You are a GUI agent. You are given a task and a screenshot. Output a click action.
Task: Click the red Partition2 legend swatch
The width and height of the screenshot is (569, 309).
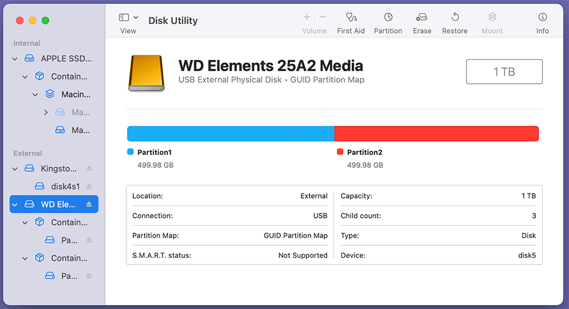click(340, 152)
